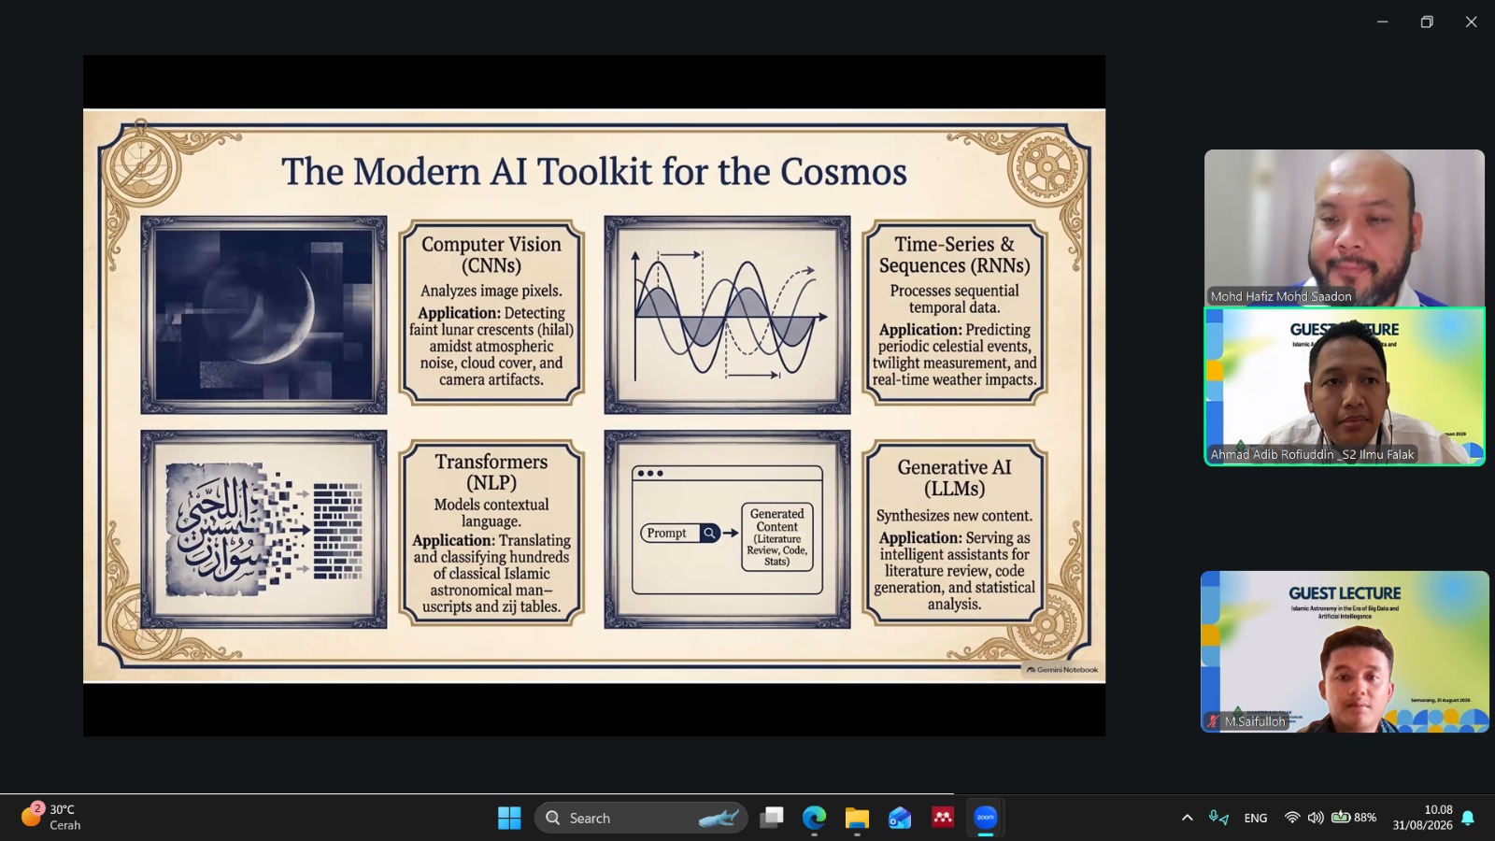Open Task View from the taskbar

772,818
